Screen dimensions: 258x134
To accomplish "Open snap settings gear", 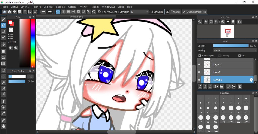I will pyautogui.click(x=99, y=12).
